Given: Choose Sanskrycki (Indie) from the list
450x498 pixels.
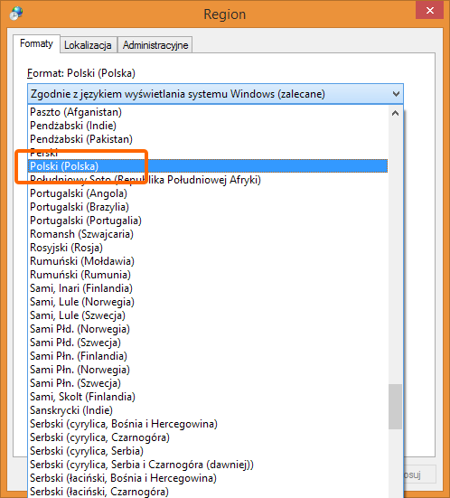Looking at the screenshot, I should (208, 410).
